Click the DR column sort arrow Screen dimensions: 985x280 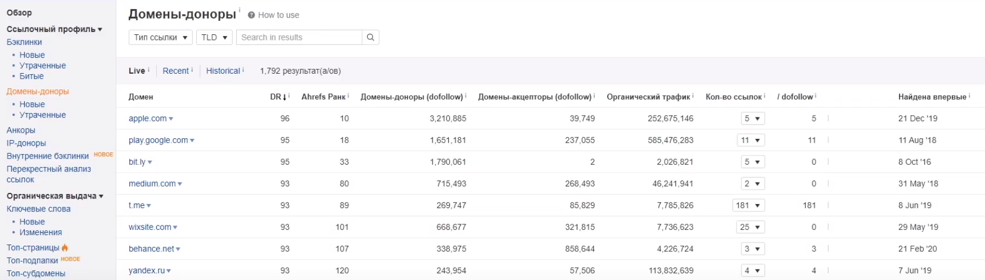284,97
